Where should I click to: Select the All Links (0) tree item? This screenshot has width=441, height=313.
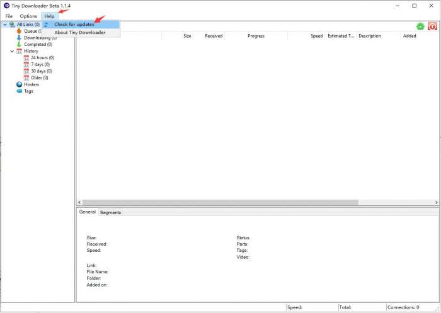click(28, 25)
